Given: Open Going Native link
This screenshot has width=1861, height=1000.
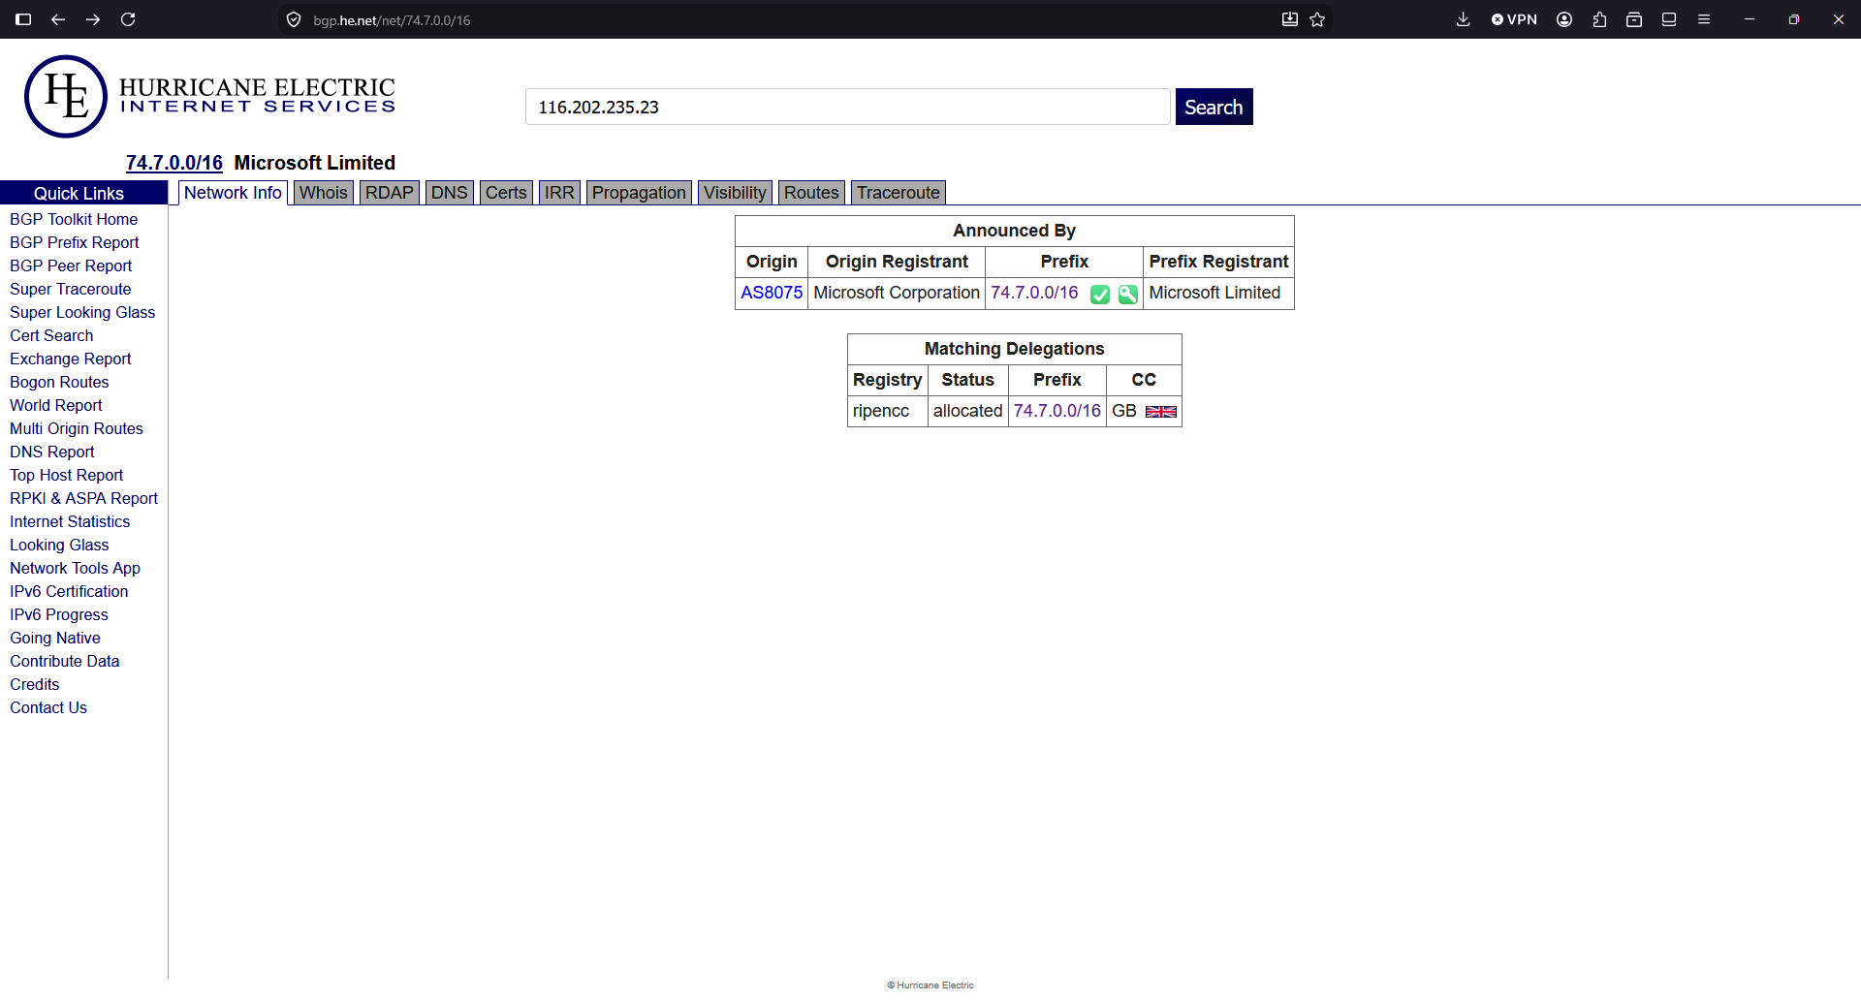Looking at the screenshot, I should point(55,638).
